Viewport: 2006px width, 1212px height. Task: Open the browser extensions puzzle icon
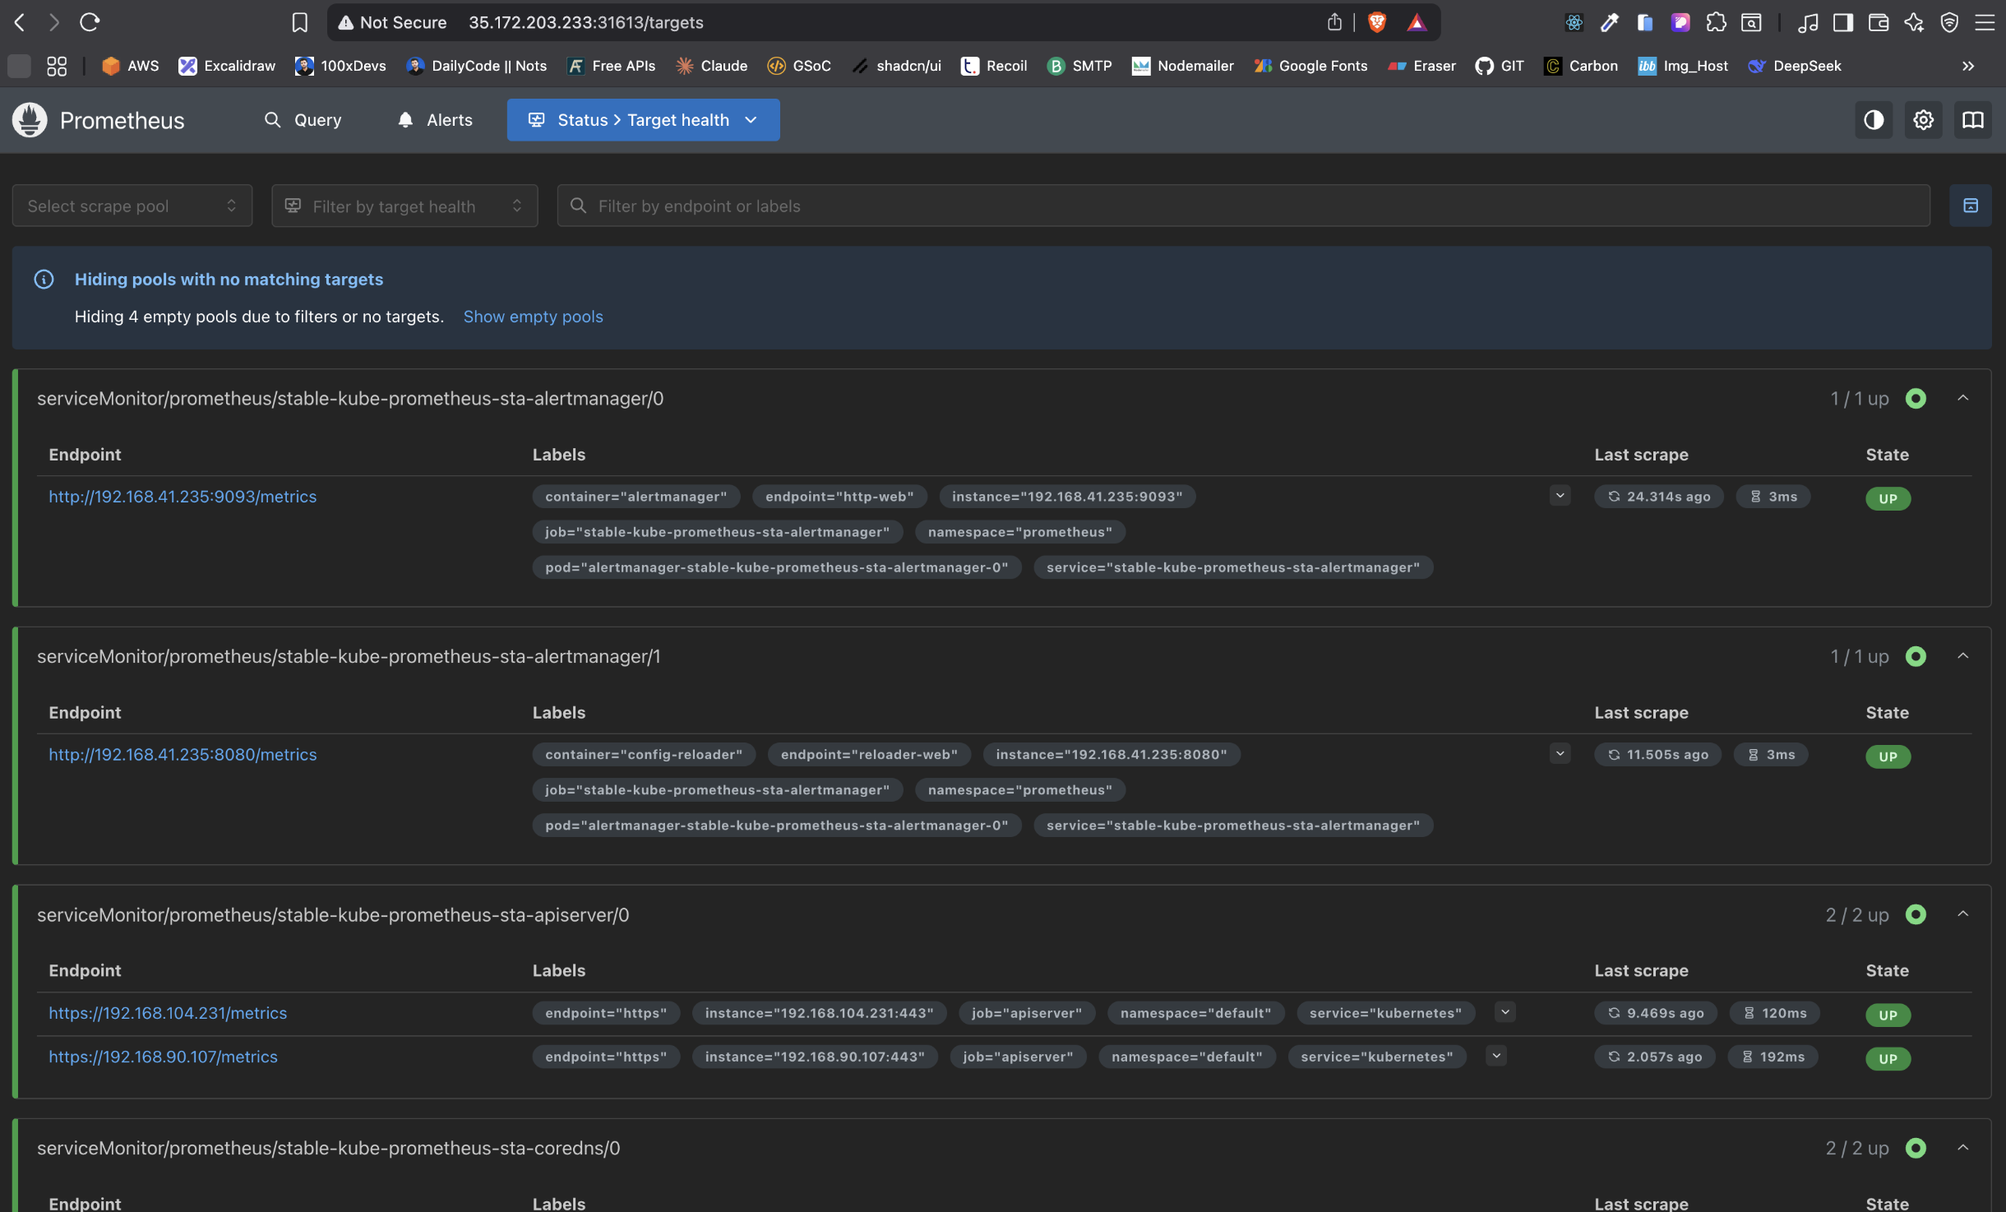tap(1716, 22)
